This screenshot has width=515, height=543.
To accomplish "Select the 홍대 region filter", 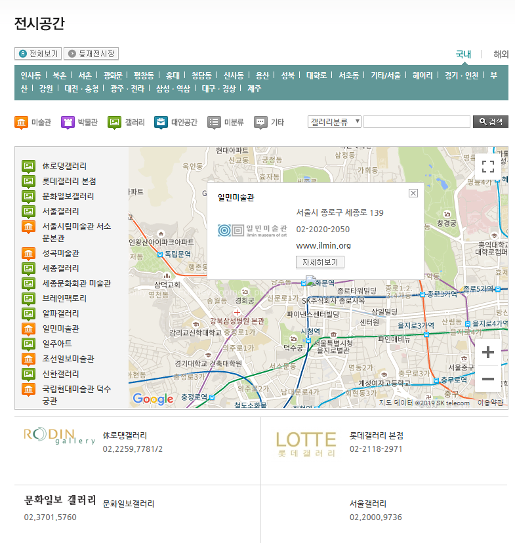I will (x=173, y=75).
